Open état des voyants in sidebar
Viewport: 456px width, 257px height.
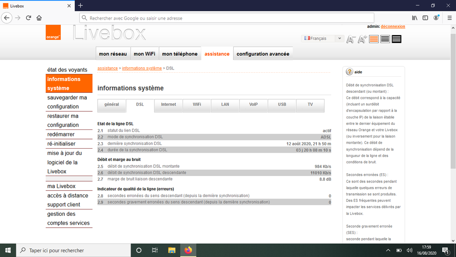67,70
